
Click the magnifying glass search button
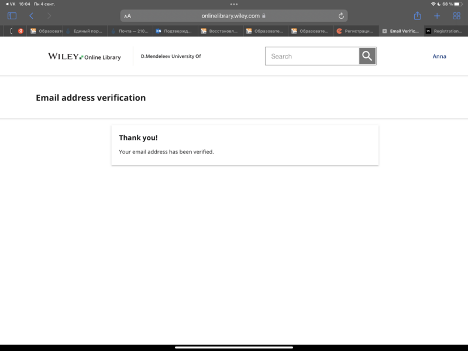[367, 56]
